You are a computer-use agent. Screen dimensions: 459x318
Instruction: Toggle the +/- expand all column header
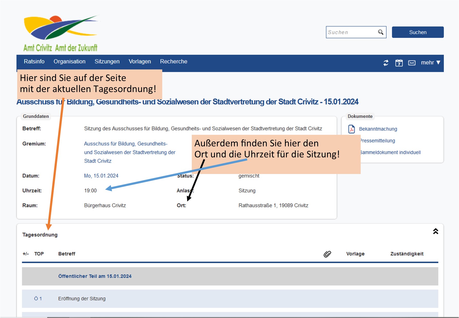(x=26, y=254)
